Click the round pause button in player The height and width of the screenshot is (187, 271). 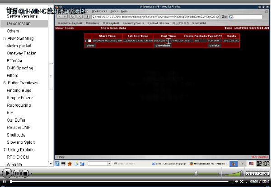[x=17, y=173]
